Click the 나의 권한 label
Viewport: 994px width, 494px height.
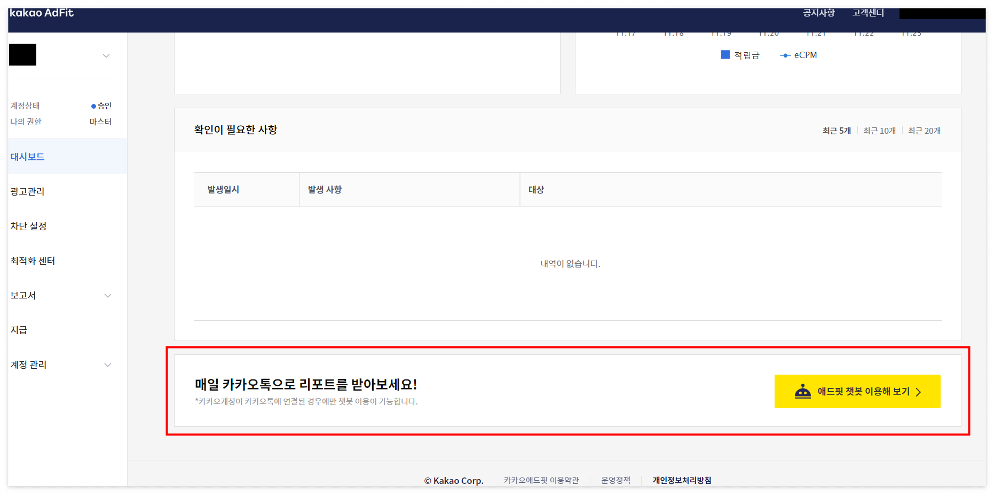pos(26,122)
